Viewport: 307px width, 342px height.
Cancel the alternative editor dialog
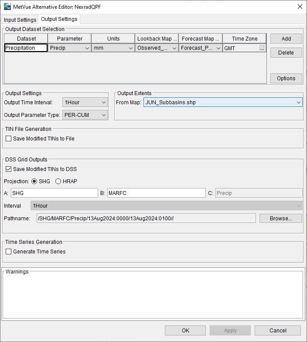[x=278, y=331]
